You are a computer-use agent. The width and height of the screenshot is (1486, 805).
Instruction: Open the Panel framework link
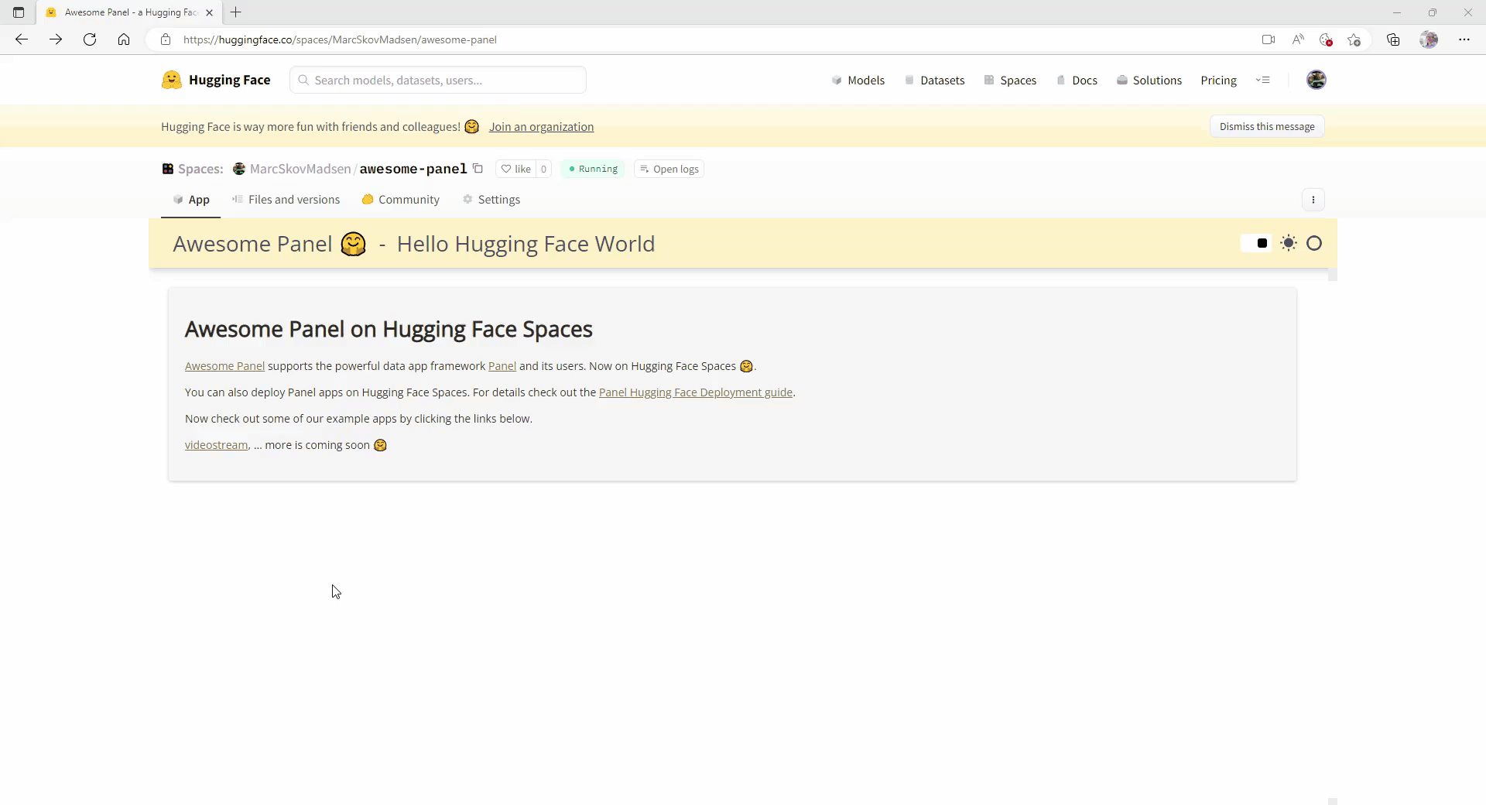502,366
